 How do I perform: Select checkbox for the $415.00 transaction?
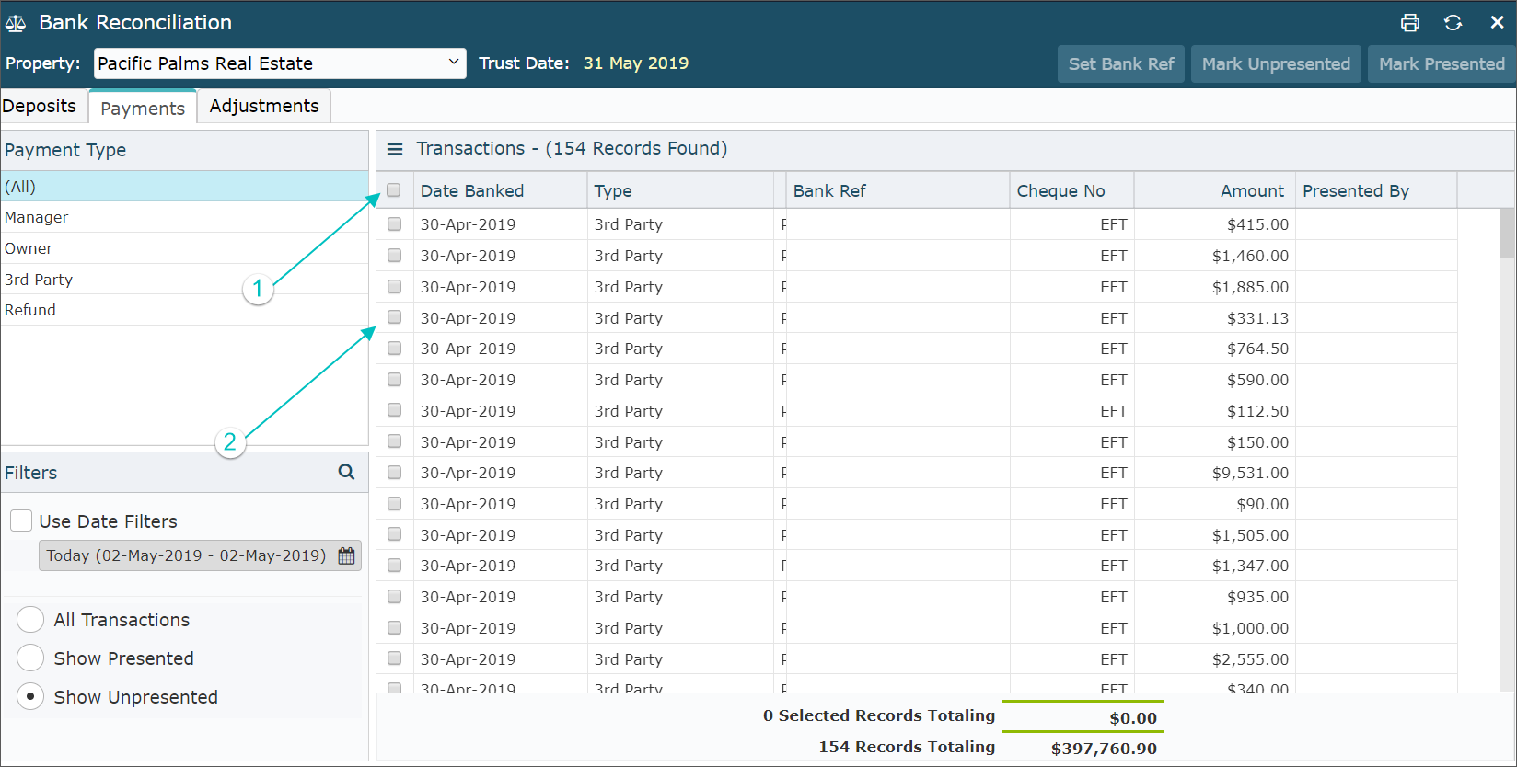click(394, 224)
